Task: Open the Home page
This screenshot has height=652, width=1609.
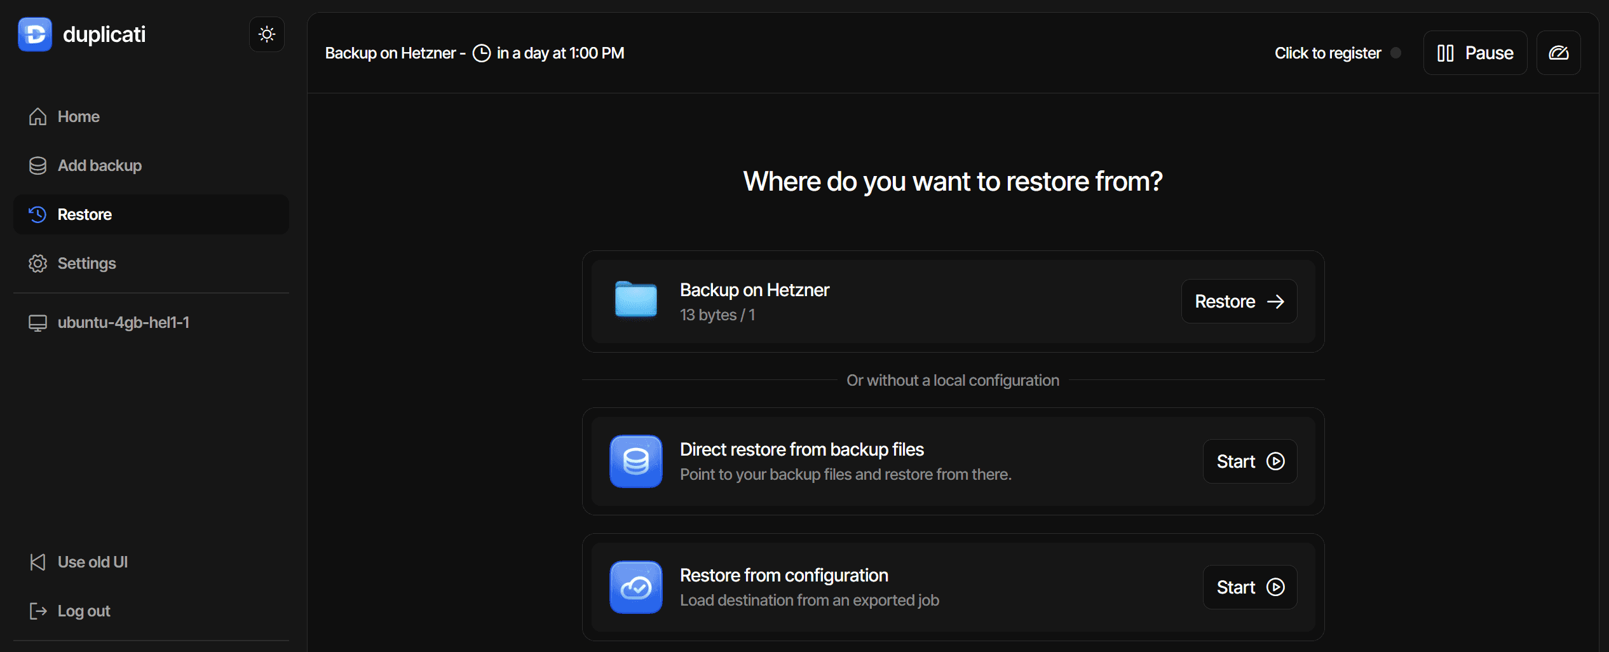Action: 151,117
